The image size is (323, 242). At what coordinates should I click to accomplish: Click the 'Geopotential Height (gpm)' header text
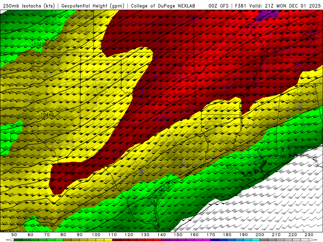point(93,6)
